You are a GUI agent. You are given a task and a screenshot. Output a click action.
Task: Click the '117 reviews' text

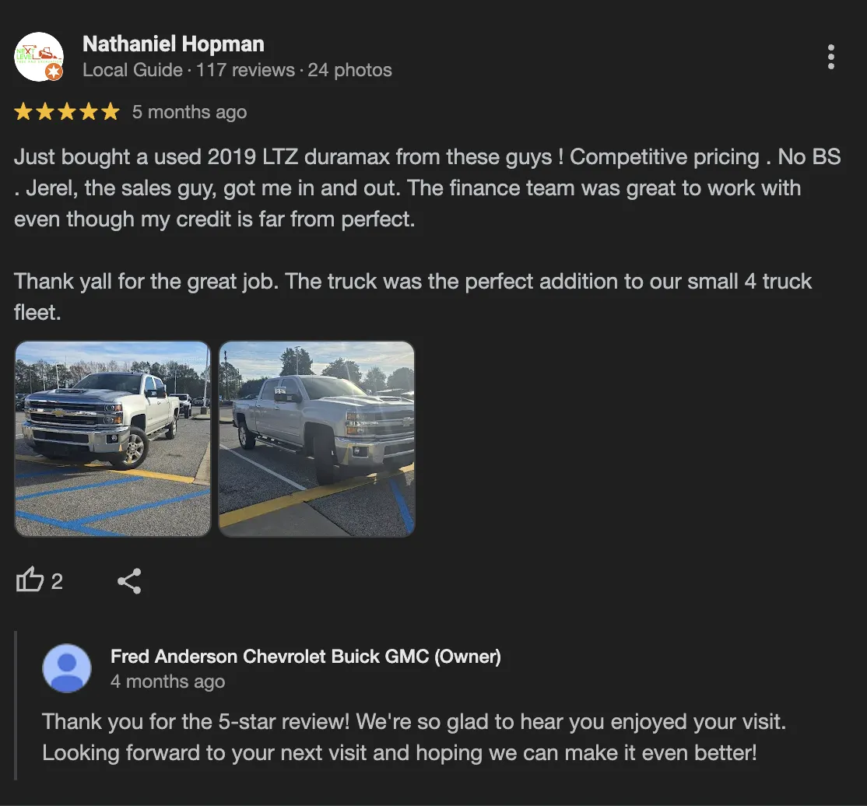pos(245,70)
